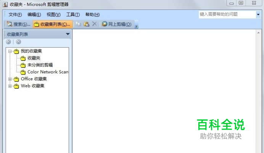Viewport: 264px width, 153px height.
Task: Click the Delete X toolbar icon
Action: tap(95, 24)
